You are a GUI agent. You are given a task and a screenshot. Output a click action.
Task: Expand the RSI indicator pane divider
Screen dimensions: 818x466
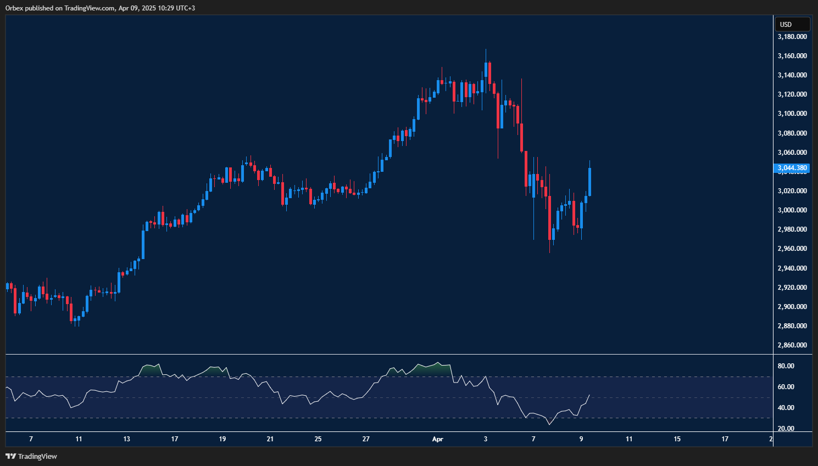(385, 353)
